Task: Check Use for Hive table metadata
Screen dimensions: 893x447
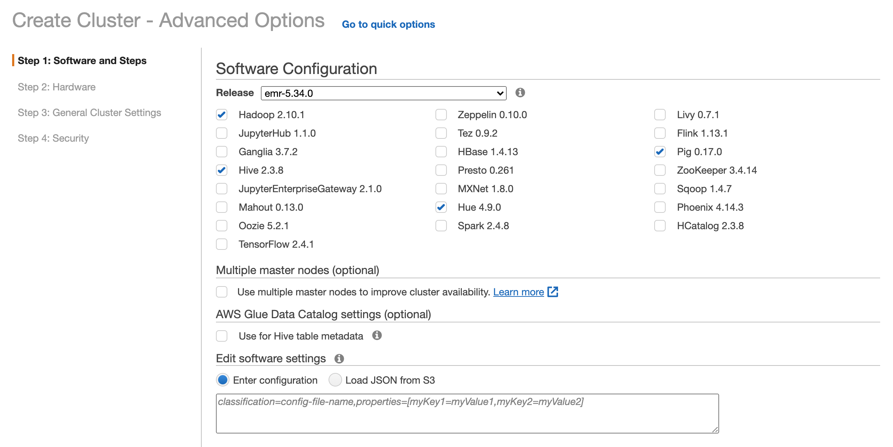Action: 222,336
